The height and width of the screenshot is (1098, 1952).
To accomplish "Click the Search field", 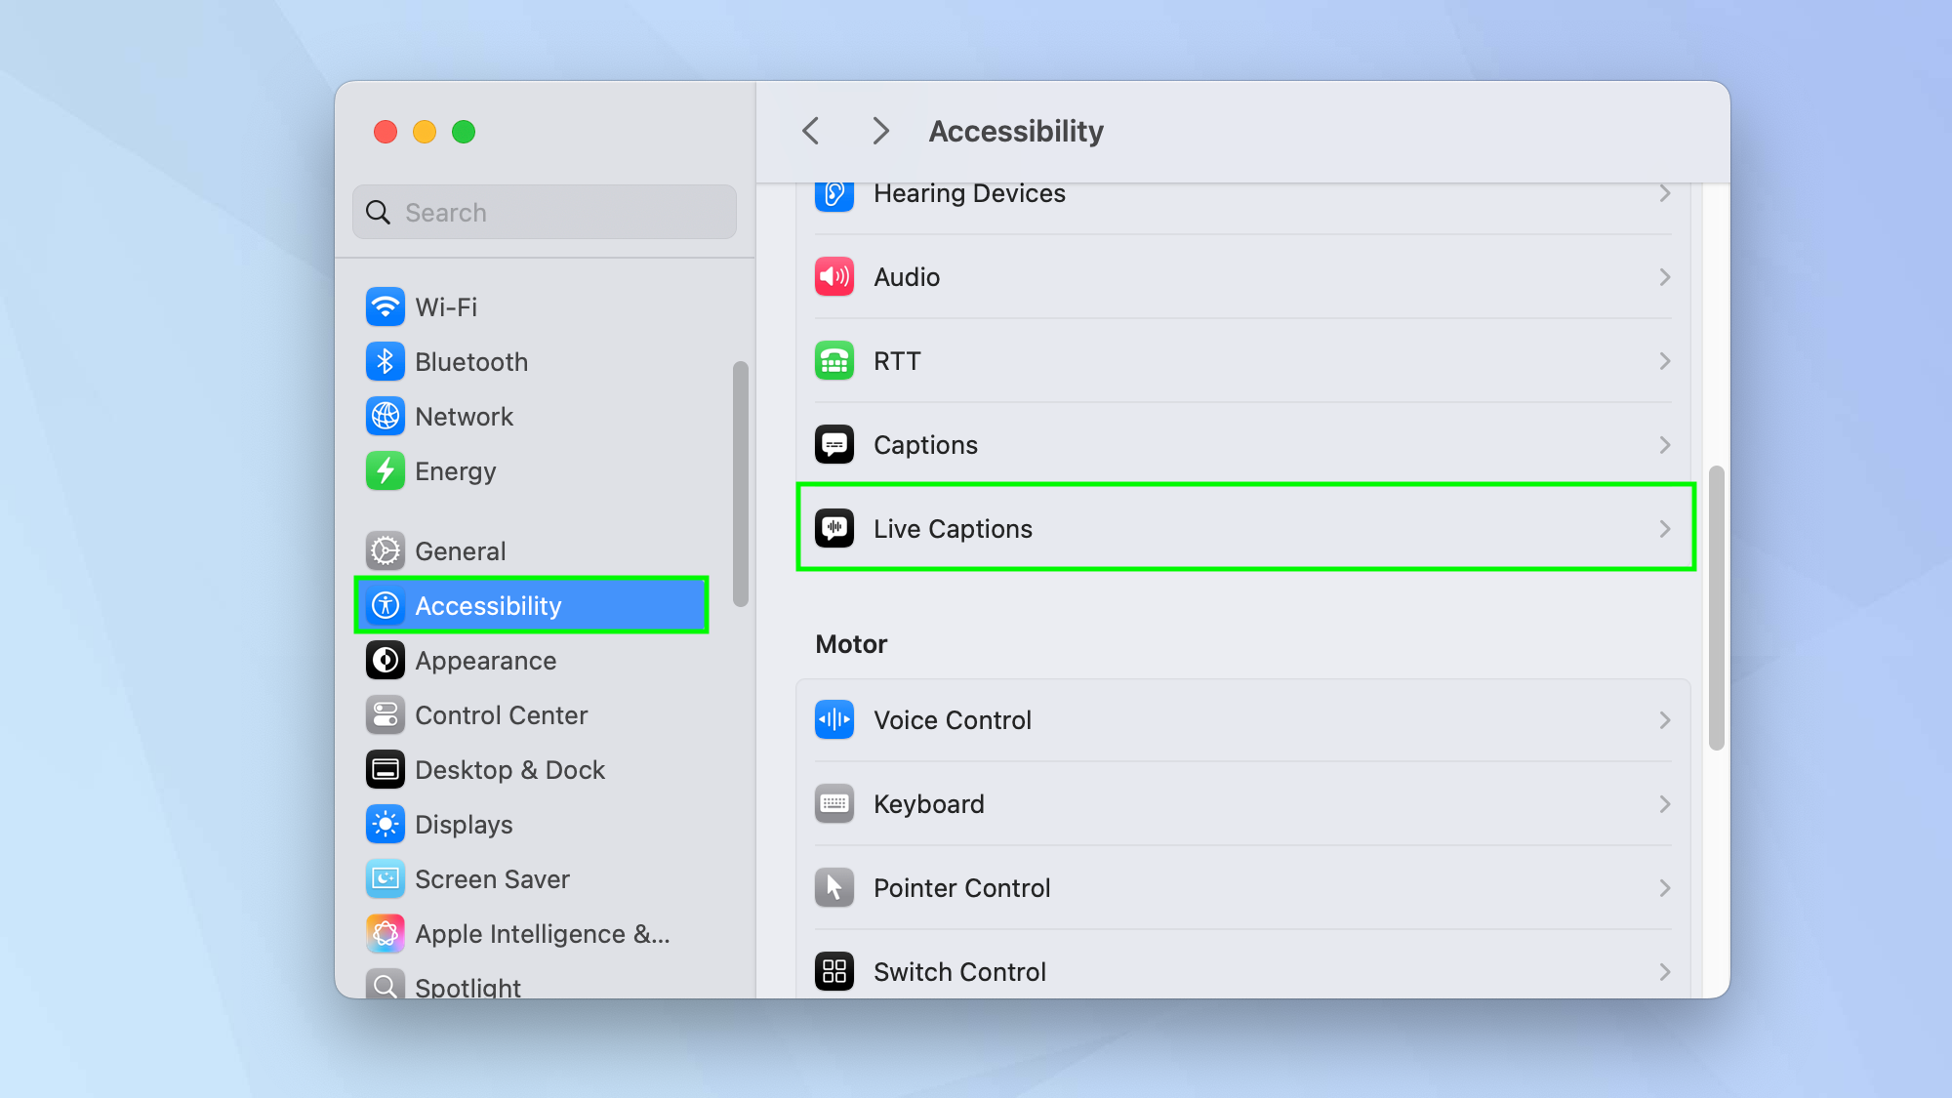I will click(545, 213).
